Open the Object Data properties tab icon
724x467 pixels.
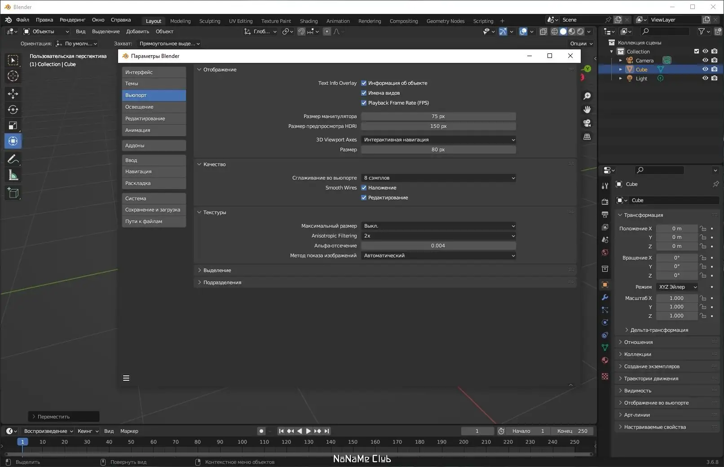[x=605, y=348]
